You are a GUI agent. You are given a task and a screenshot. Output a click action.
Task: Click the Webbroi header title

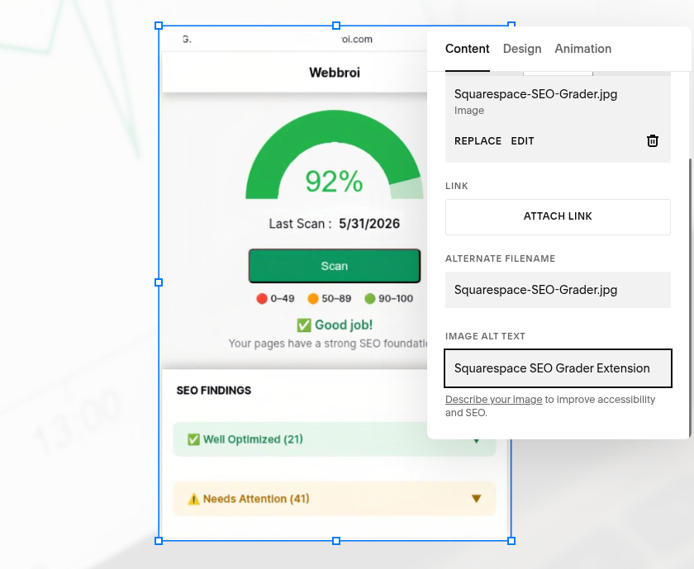(335, 73)
